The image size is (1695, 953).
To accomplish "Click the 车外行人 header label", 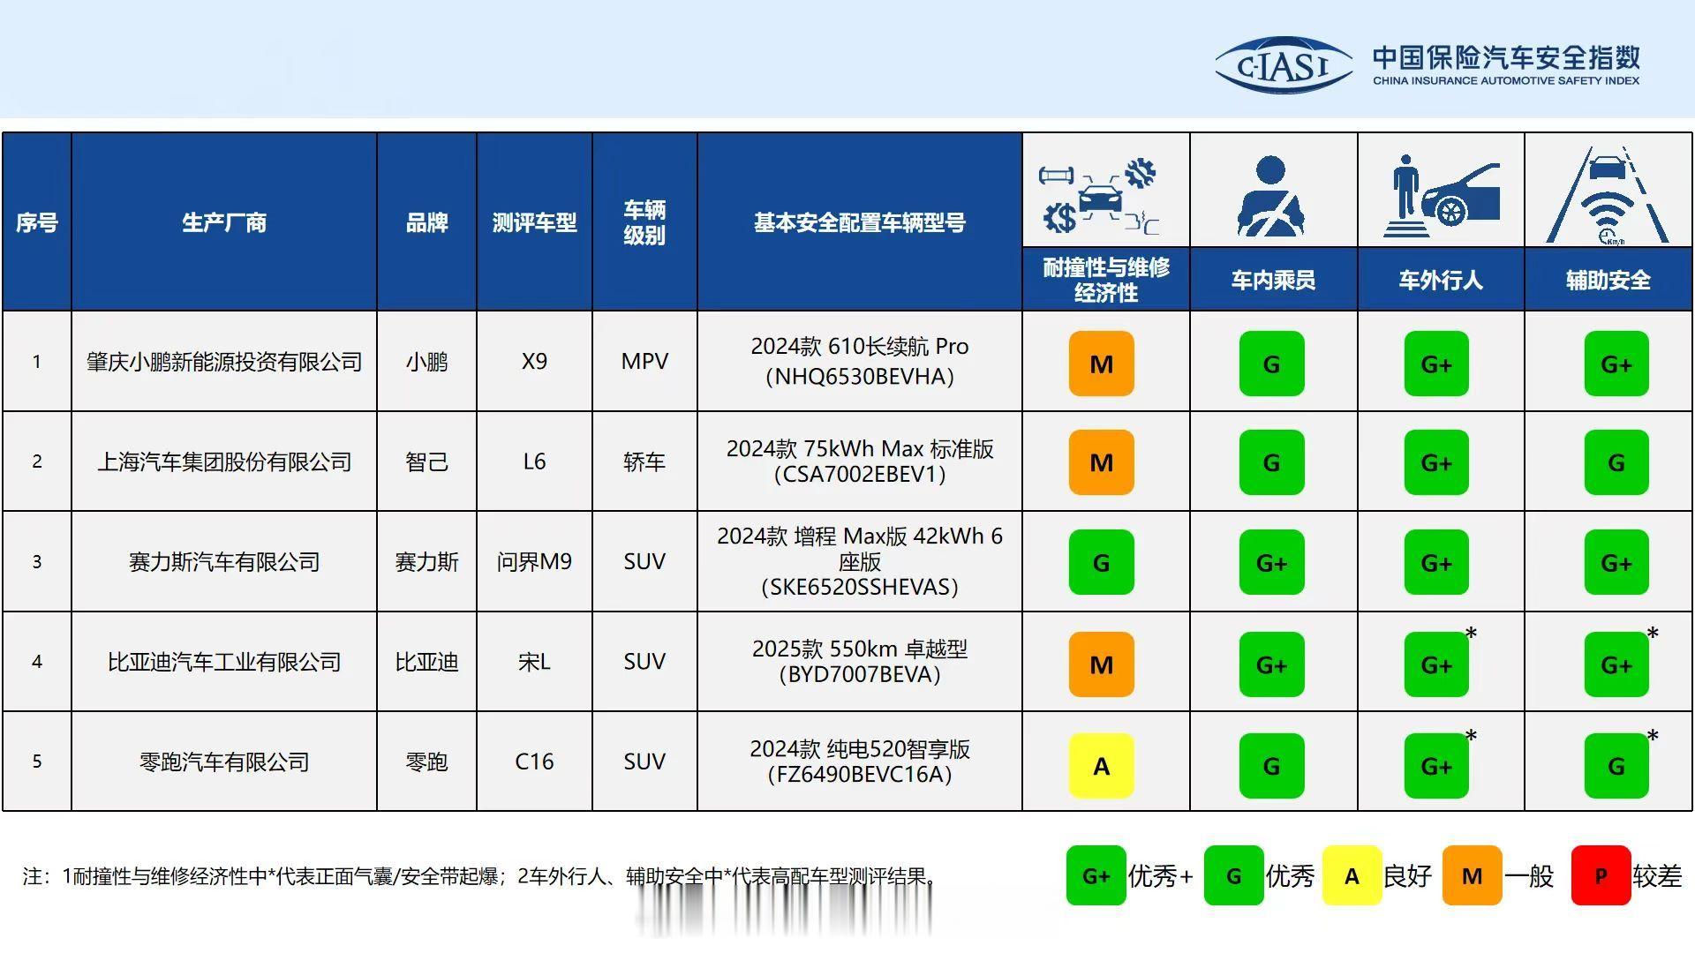I will coord(1441,281).
